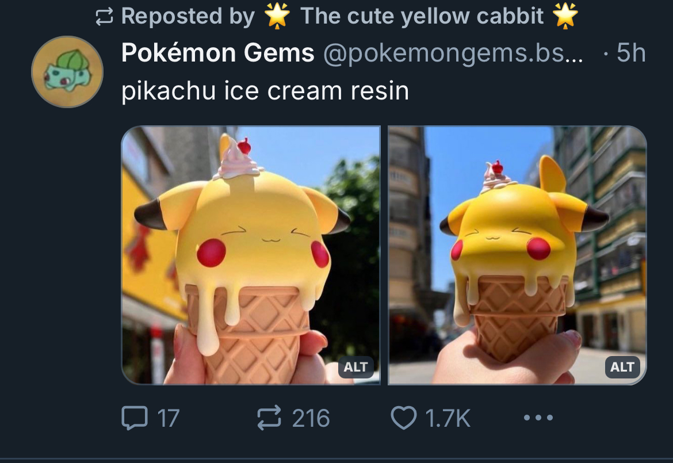Open the front-view Pikachu ice cream photo

[251, 255]
